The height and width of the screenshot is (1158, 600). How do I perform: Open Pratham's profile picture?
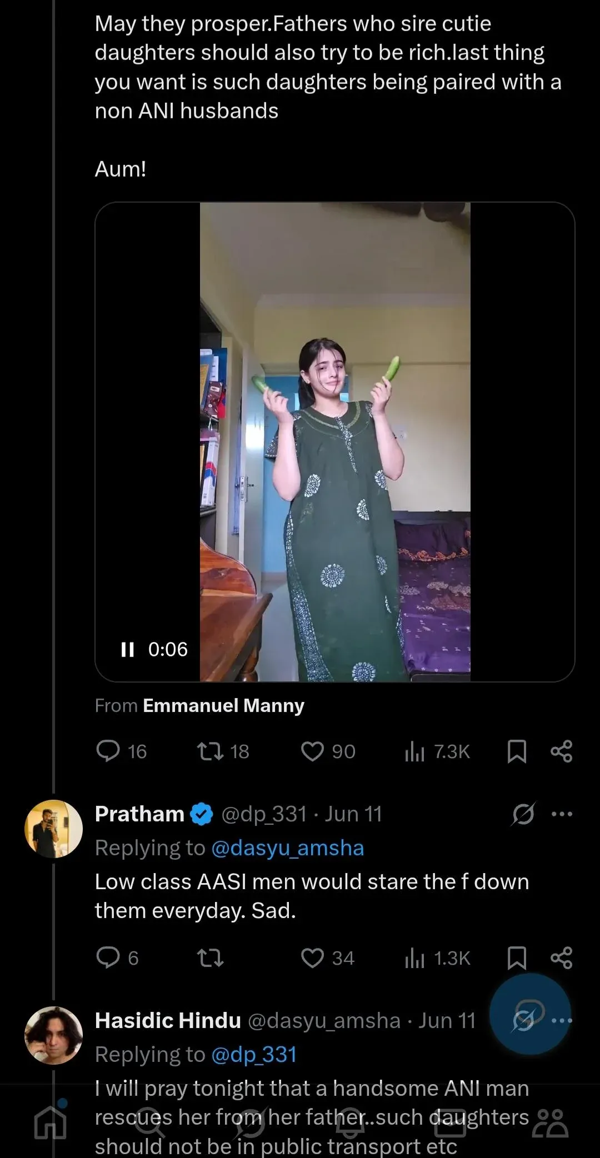[x=54, y=829]
